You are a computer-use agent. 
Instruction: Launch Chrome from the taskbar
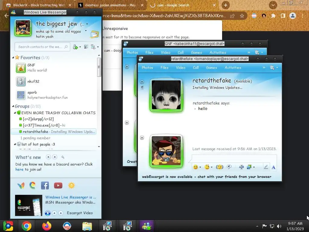pyautogui.click(x=27, y=226)
